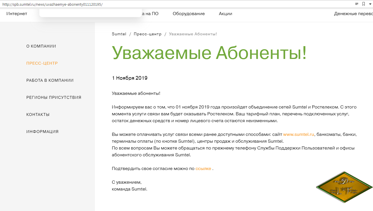This screenshot has height=211, width=373.
Task: Open О КОМПАНИИ in the sidebar
Action: click(41, 46)
